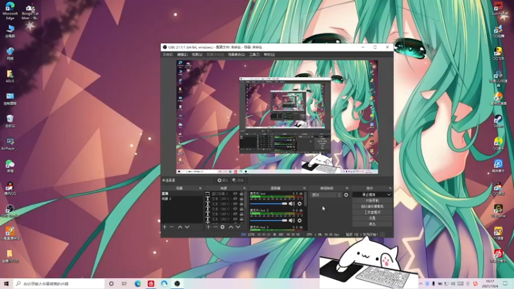Open scene transition type dropdown

pos(326,195)
